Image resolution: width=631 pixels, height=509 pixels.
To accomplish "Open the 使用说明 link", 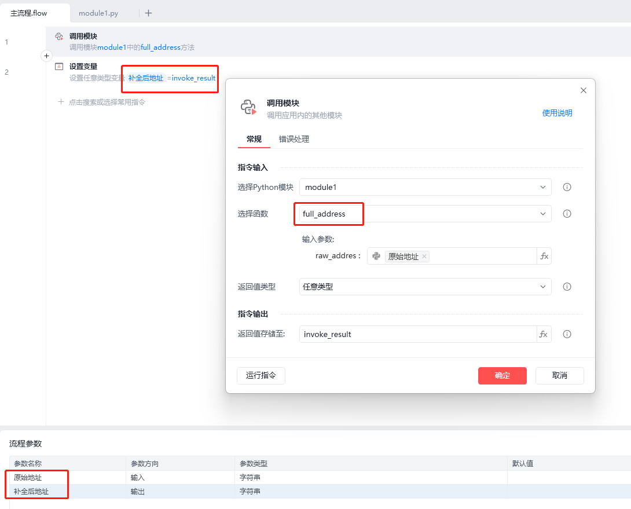I will [557, 113].
